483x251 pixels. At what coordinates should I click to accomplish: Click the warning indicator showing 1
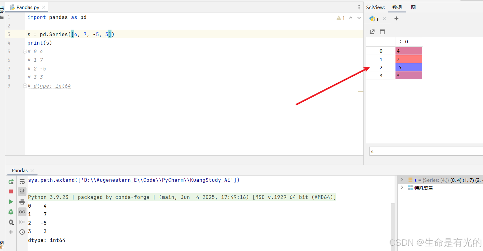click(x=341, y=18)
